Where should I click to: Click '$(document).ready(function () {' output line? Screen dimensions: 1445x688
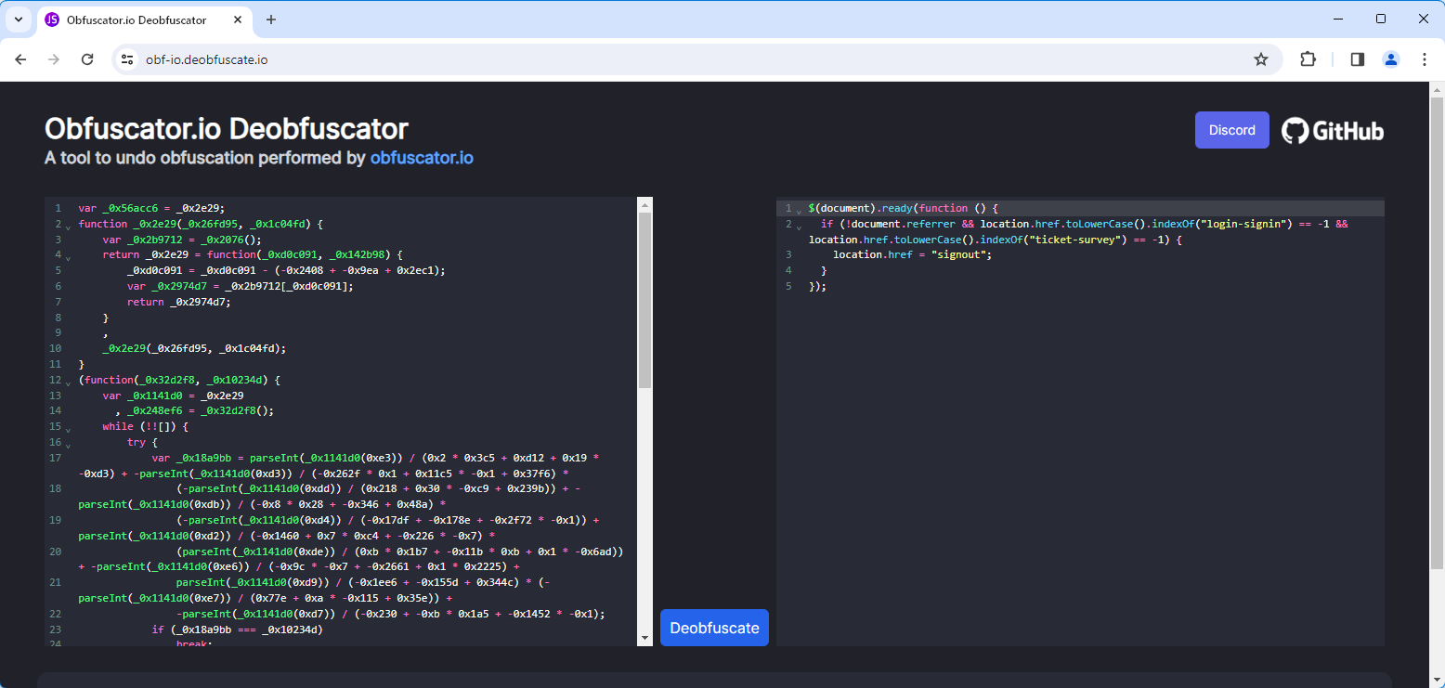[x=903, y=208]
